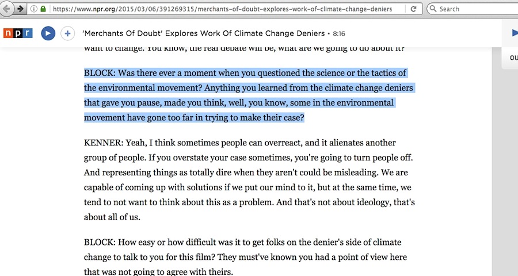Click the highlighted BLOCK question paragraph
Viewport: 518px width, 276px height.
247,95
